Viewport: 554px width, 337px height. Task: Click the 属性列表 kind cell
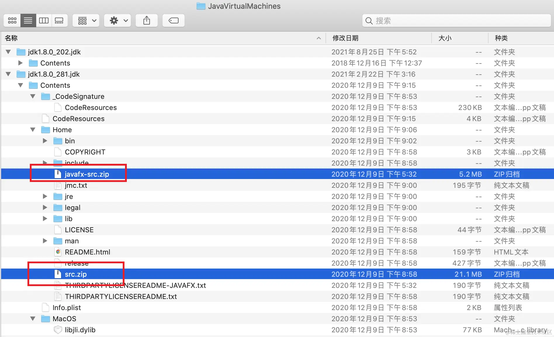coord(508,307)
